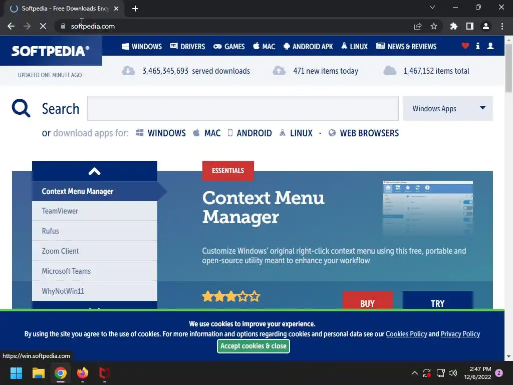The width and height of the screenshot is (513, 385).
Task: Open the Chrome extensions puzzle icon
Action: pyautogui.click(x=454, y=26)
